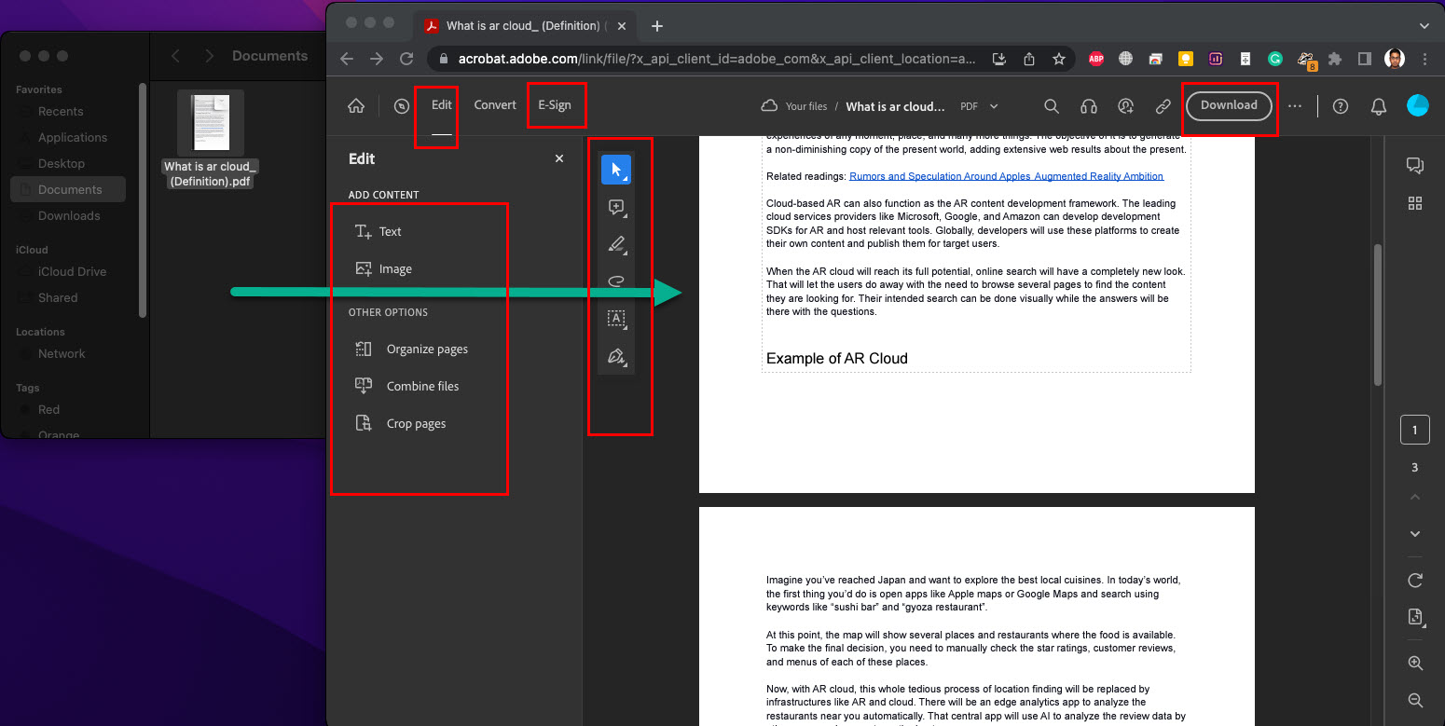1445x726 pixels.
Task: Choose Crop pages
Action: 400,424
